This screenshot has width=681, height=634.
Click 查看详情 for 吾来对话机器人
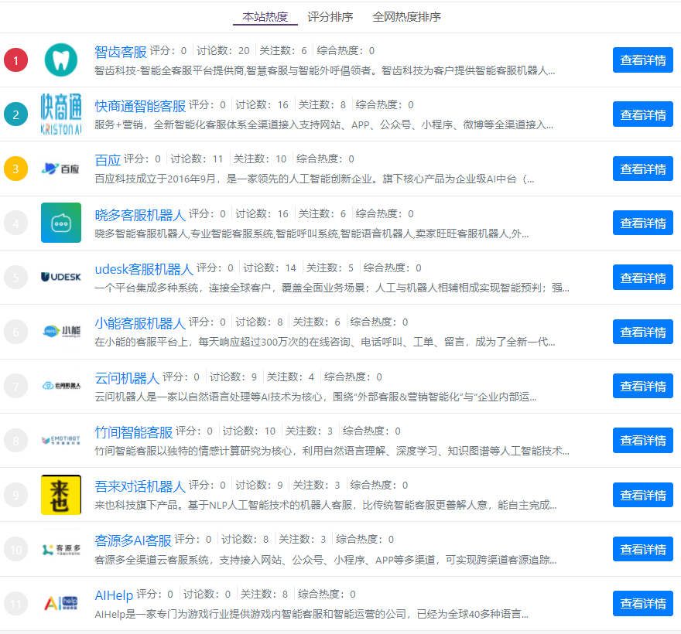[643, 495]
